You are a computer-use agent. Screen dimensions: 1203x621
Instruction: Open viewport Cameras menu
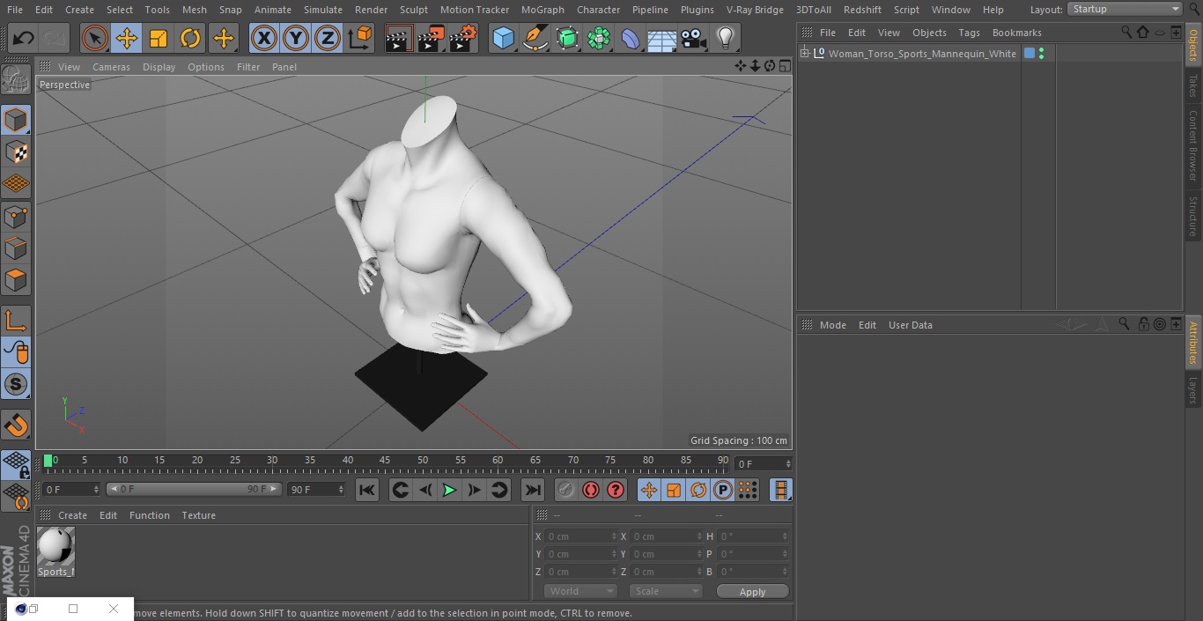pyautogui.click(x=111, y=67)
